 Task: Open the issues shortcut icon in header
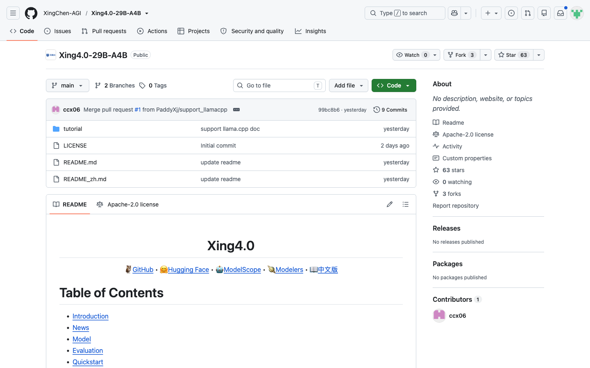[511, 13]
